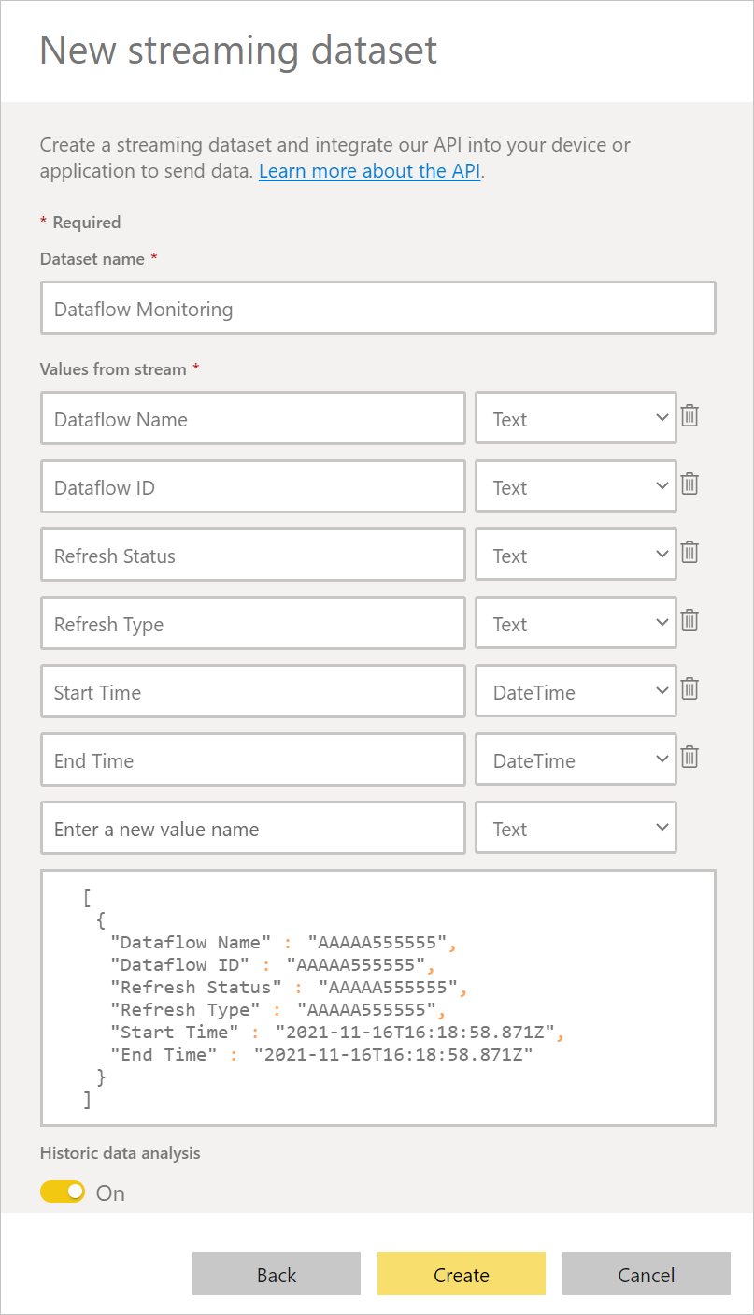754x1315 pixels.
Task: Edit the Start Time value field
Action: pyautogui.click(x=253, y=691)
